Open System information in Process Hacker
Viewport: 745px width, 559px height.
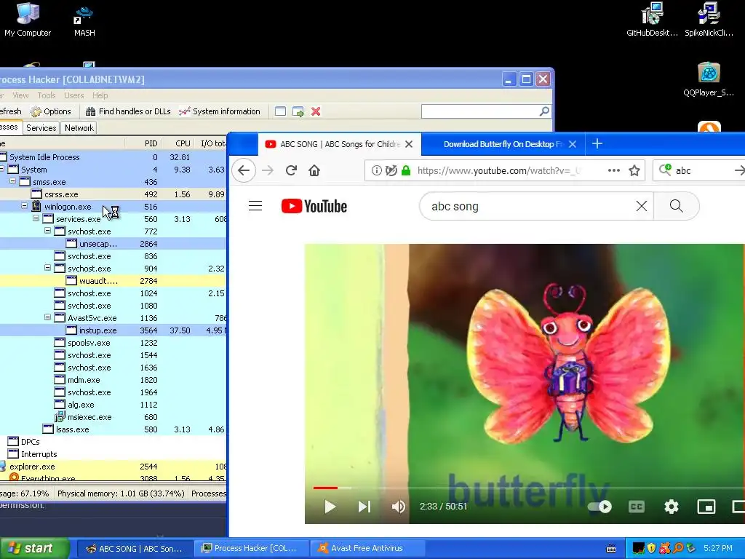tap(220, 111)
